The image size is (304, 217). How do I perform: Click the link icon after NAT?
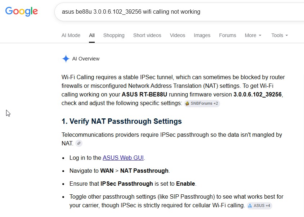79,143
